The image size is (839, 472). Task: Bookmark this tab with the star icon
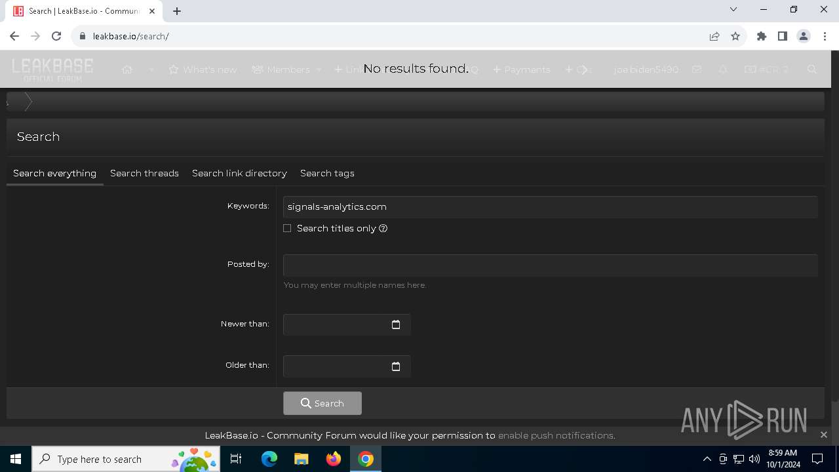[735, 36]
